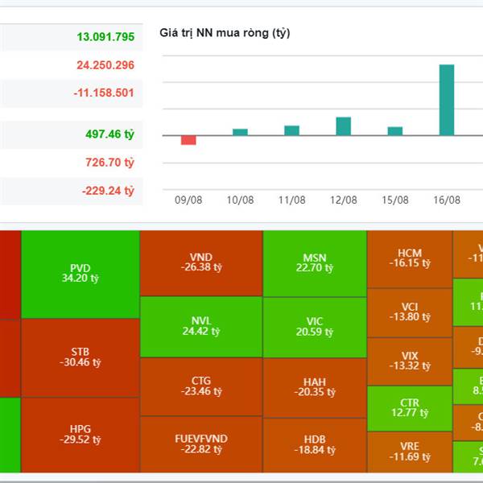
Task: Click the -229.24 tỷ value
Action: (108, 191)
